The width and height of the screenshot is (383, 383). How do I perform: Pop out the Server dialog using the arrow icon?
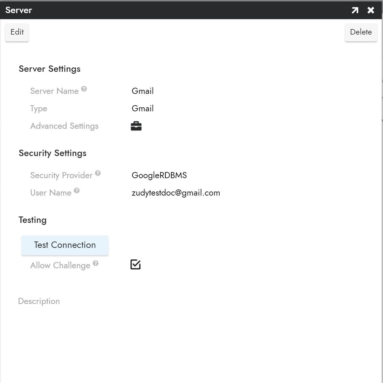[x=354, y=10]
